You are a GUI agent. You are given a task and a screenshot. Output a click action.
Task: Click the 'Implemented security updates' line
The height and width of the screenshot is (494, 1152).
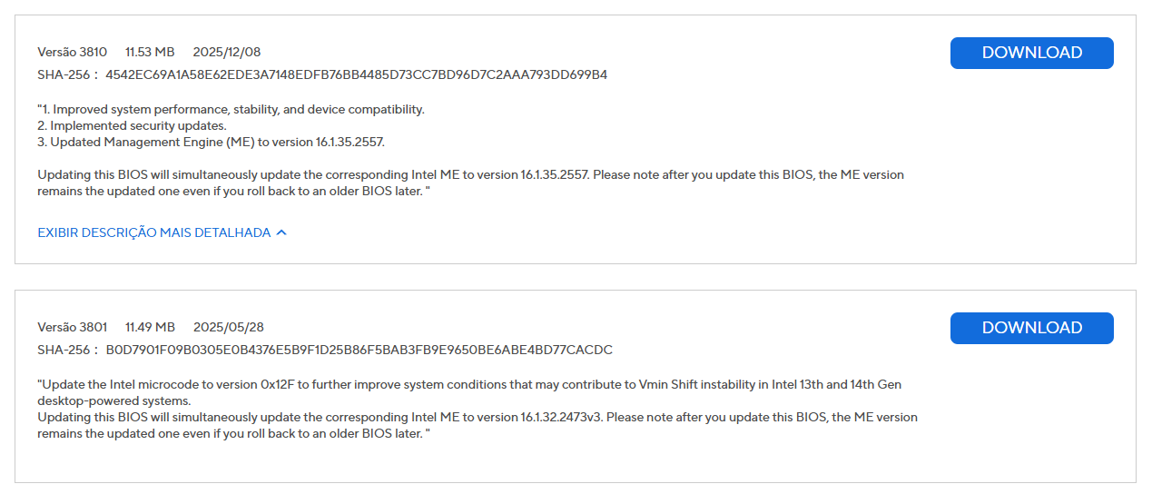click(132, 125)
